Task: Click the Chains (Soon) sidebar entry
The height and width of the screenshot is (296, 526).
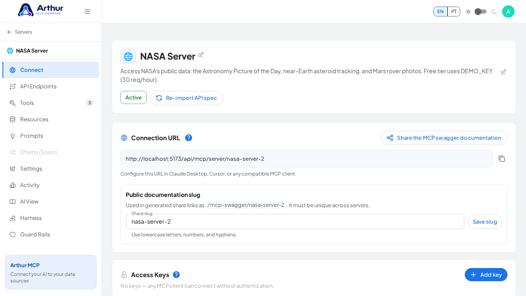Action: coord(51,152)
